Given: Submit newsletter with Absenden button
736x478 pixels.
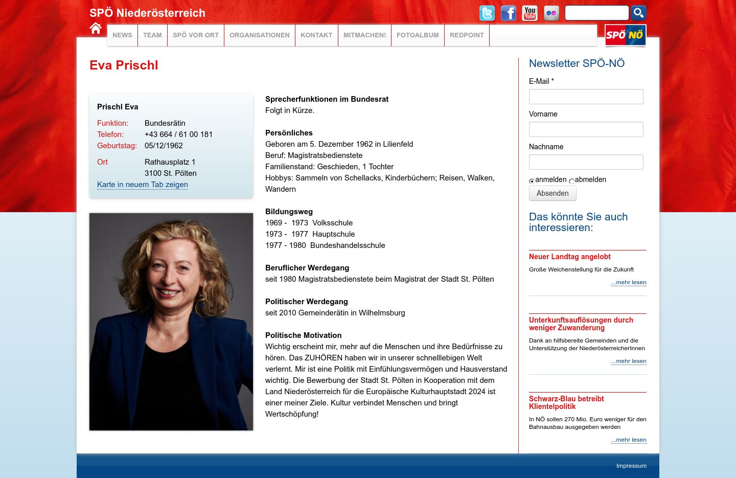Looking at the screenshot, I should [x=553, y=193].
